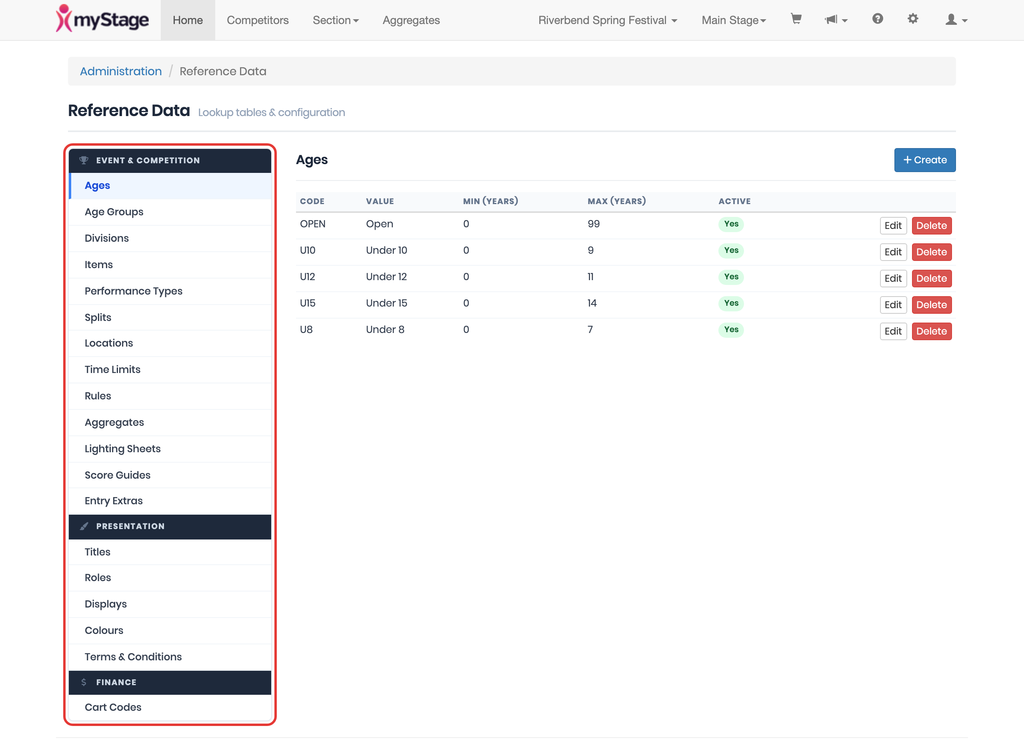The width and height of the screenshot is (1024, 754).
Task: Open the user account menu
Action: [x=956, y=20]
